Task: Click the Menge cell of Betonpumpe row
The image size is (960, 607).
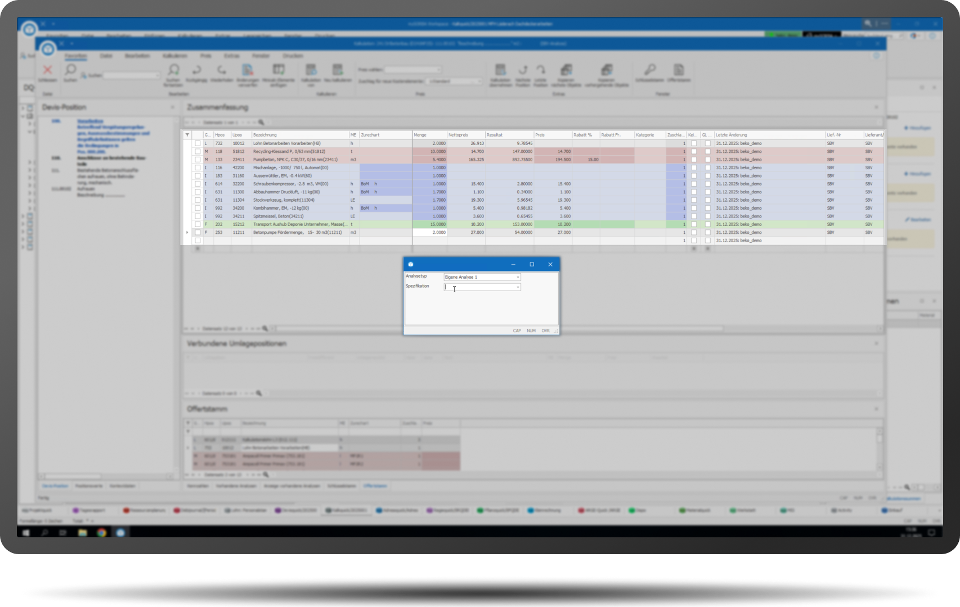Action: pos(429,232)
